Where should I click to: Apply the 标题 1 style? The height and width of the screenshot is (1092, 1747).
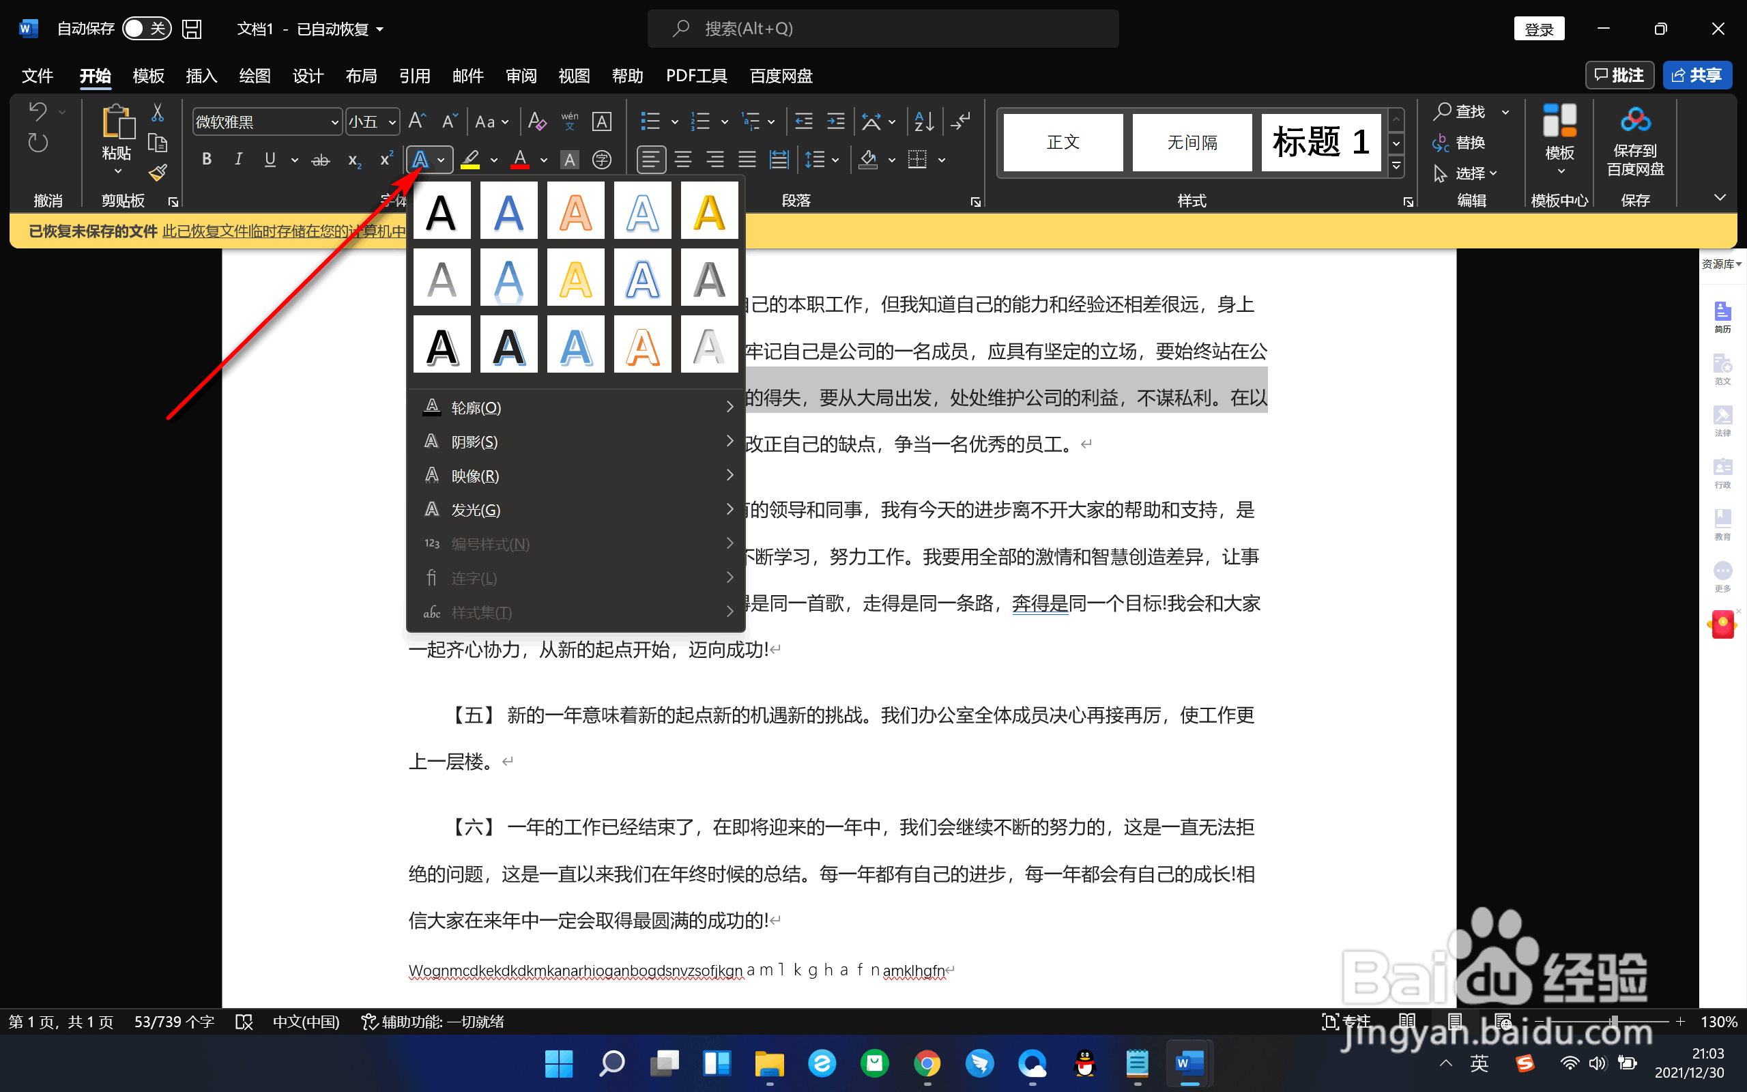pyautogui.click(x=1320, y=141)
